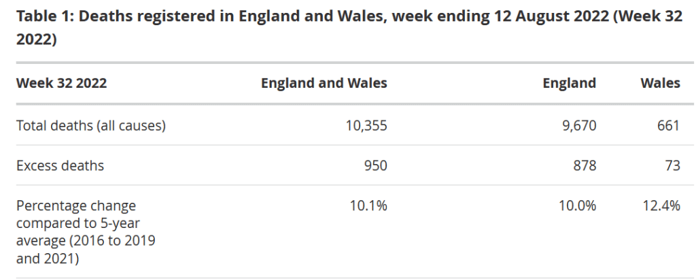Select the 950 excess deaths value
The height and width of the screenshot is (279, 696).
pos(375,165)
